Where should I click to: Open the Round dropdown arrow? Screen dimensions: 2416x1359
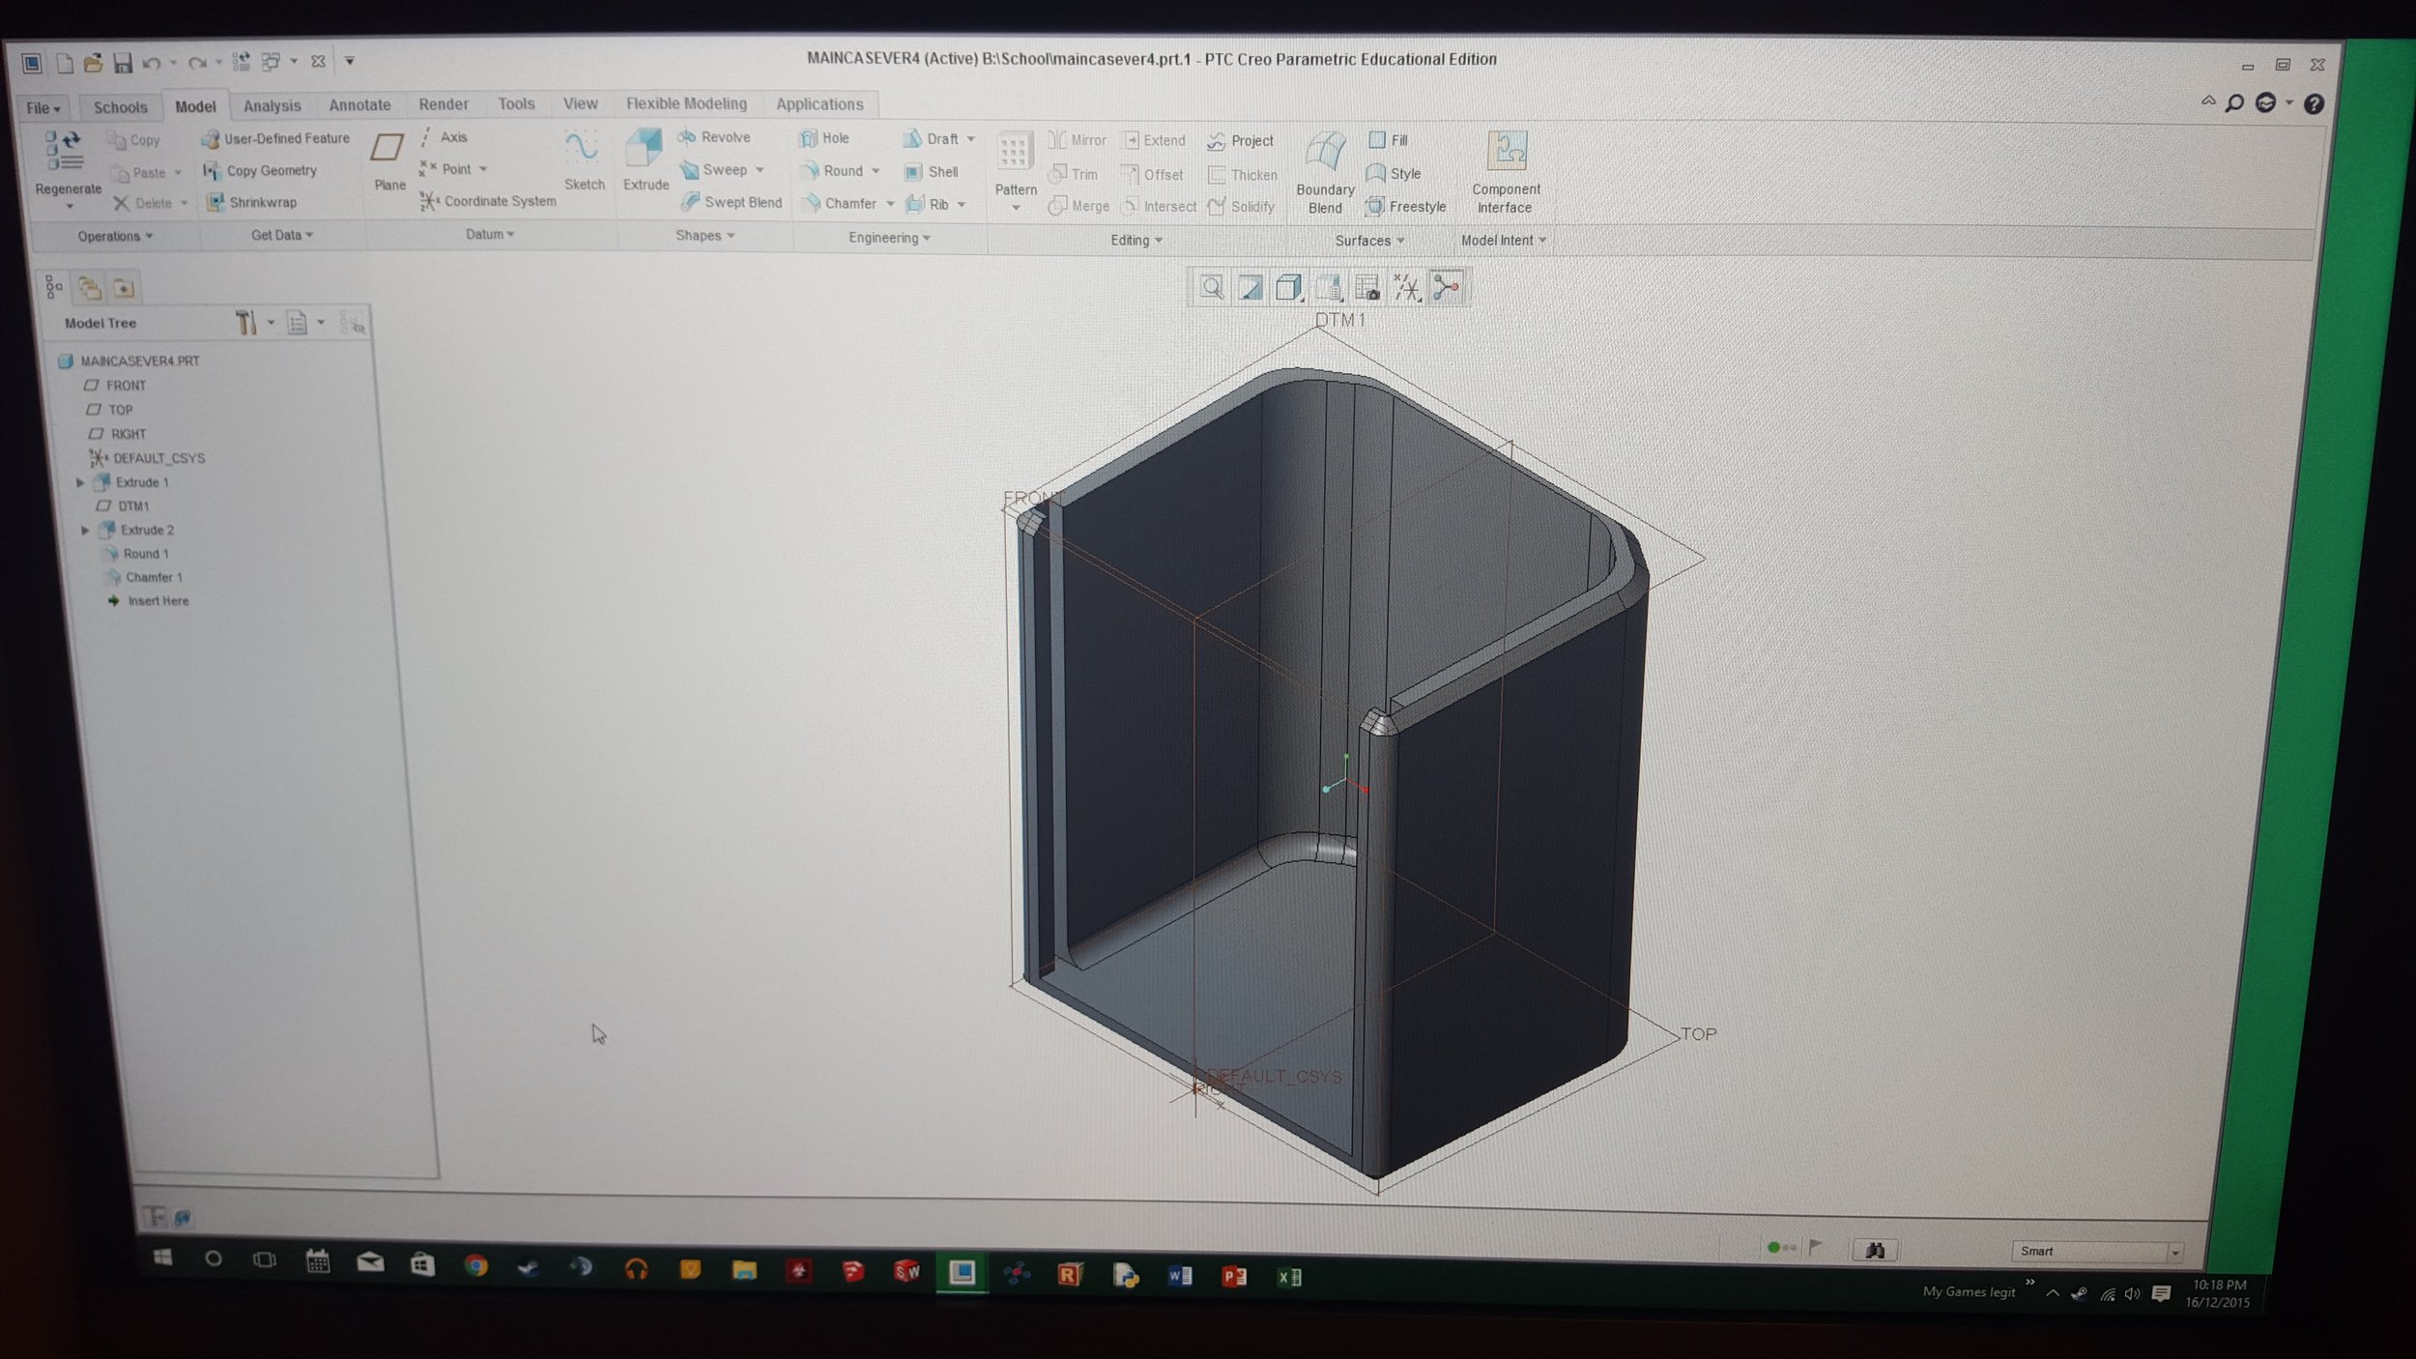pyautogui.click(x=874, y=171)
